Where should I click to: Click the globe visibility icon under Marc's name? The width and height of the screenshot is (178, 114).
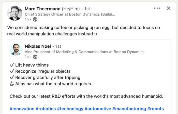[x=35, y=20]
